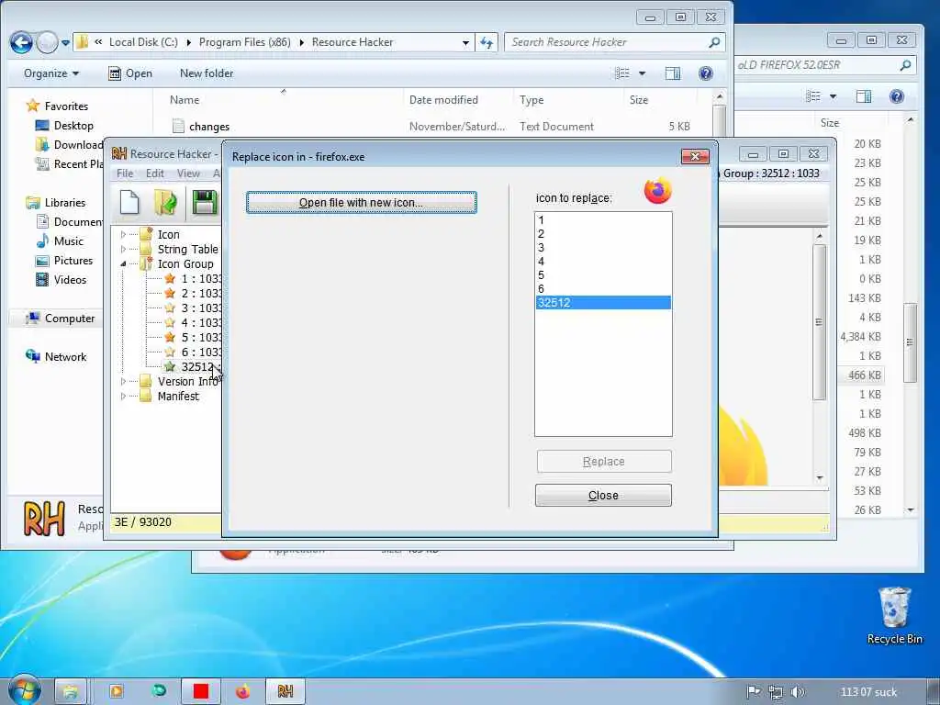Close the Replace icon dialog with the red X

click(x=695, y=156)
